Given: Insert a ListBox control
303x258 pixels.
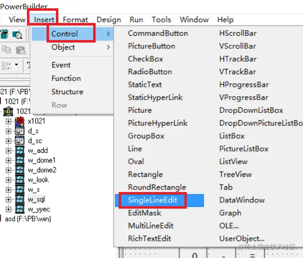Looking at the screenshot, I should tap(232, 136).
